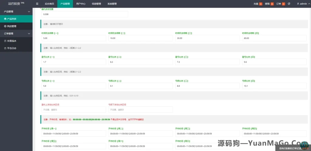
Task: Click the admin user avatar icon
Action: tap(298, 4)
